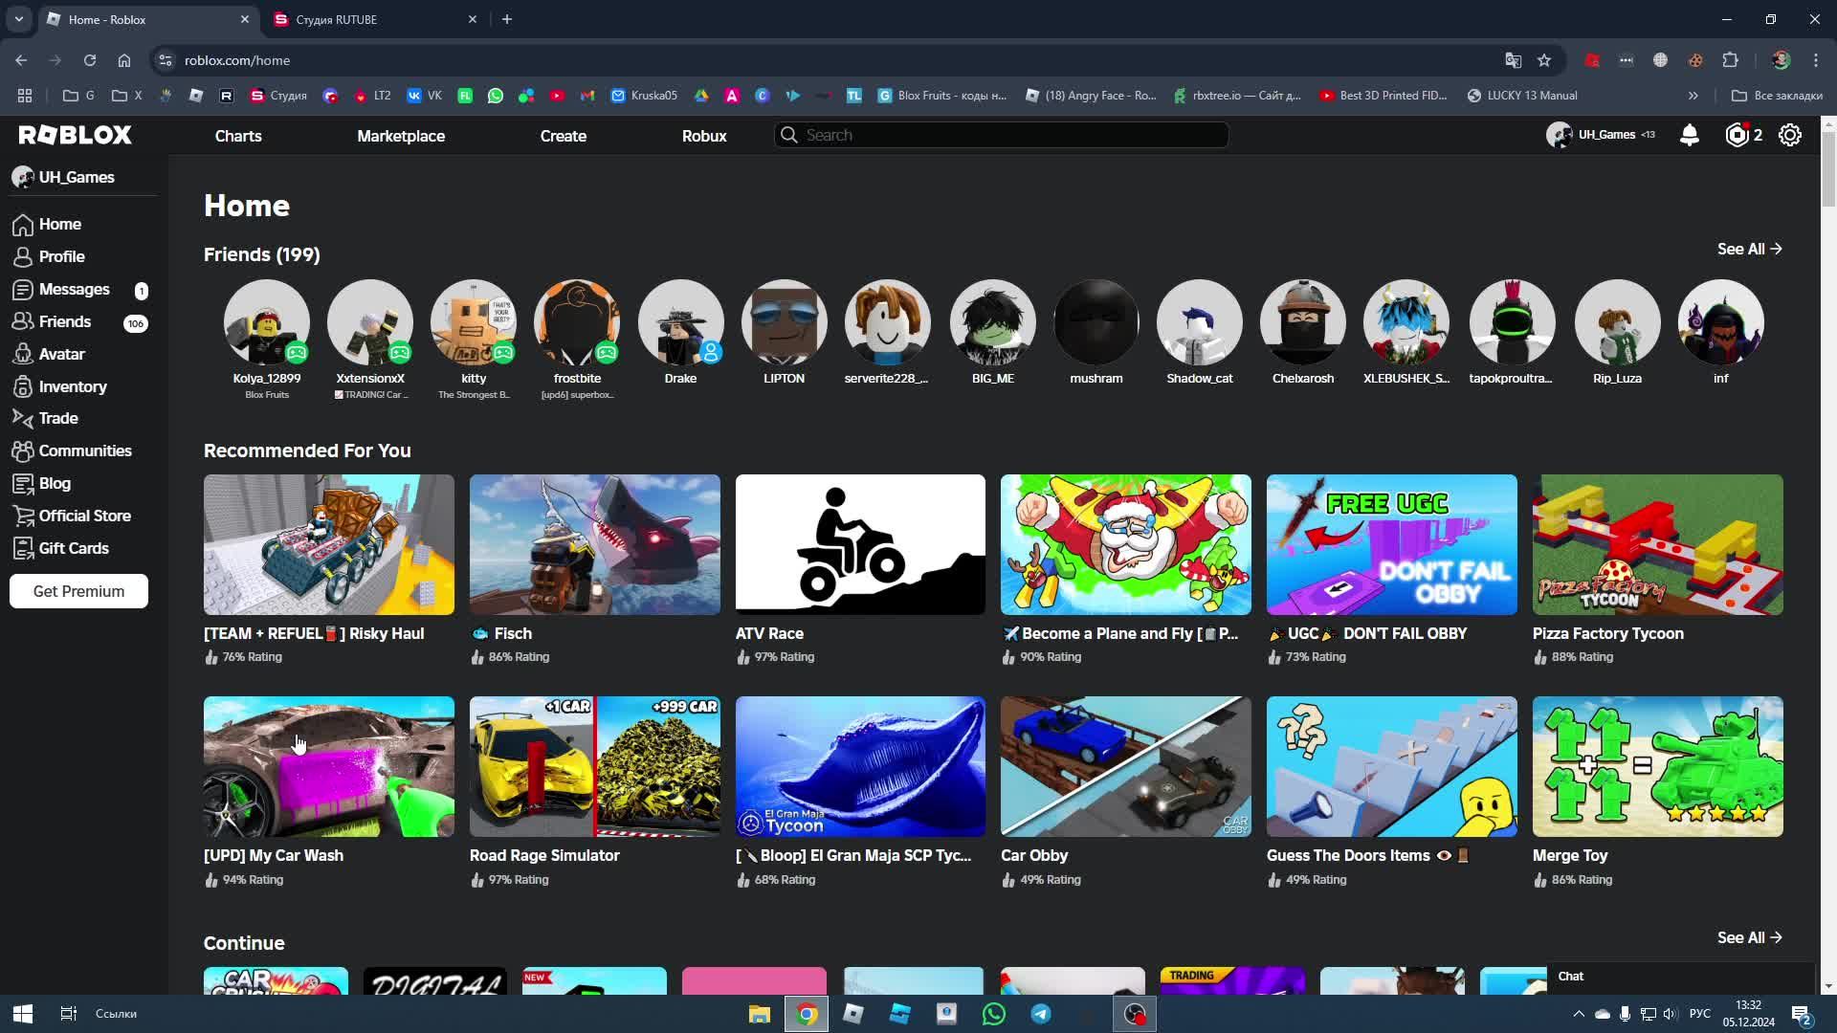This screenshot has width=1837, height=1033.
Task: Open the Car Obby game thumbnail
Action: [1126, 766]
